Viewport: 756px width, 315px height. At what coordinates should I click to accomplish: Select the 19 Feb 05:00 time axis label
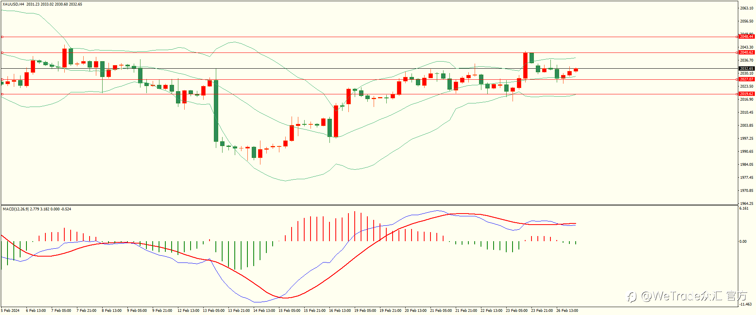point(365,311)
